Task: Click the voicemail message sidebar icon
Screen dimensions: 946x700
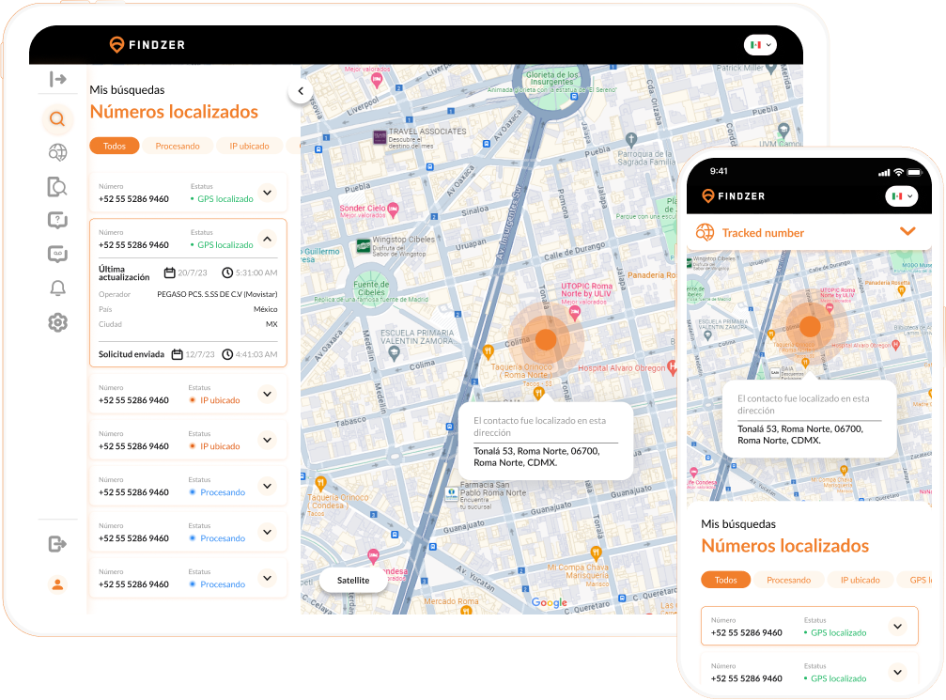Action: pos(57,255)
